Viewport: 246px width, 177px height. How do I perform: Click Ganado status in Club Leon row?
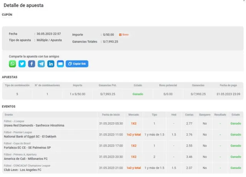236,168
